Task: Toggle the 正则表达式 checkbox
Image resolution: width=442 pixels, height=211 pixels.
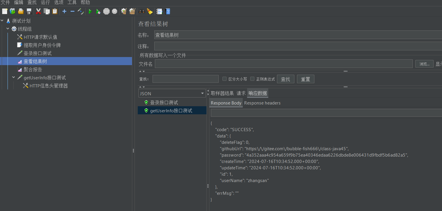Action: [x=252, y=79]
